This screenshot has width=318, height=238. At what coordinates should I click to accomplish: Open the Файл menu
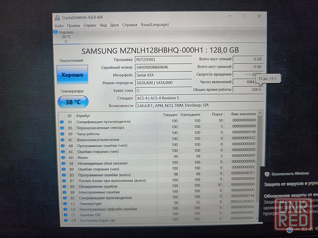(59, 26)
